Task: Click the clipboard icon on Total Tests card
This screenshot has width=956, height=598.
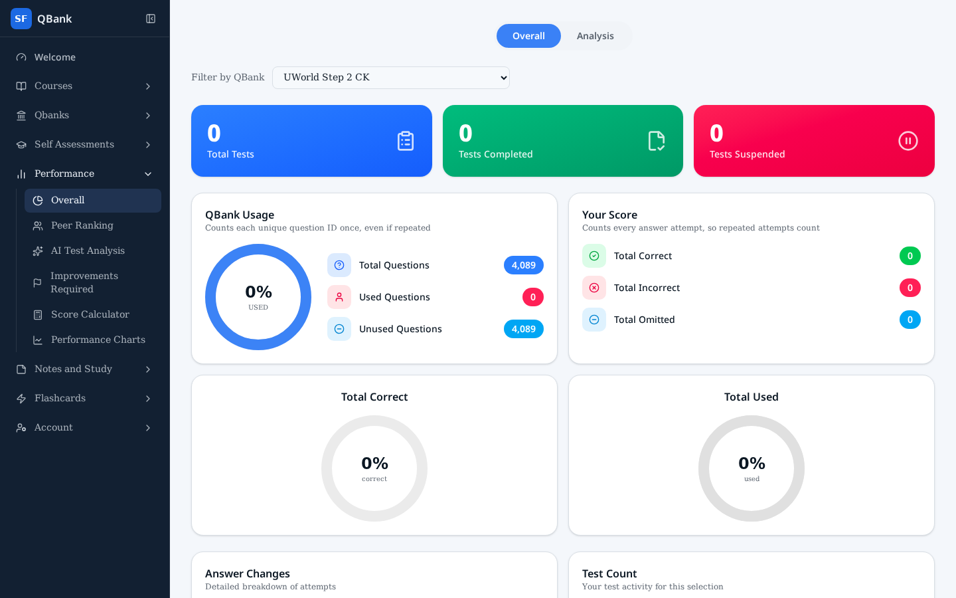Action: [406, 141]
